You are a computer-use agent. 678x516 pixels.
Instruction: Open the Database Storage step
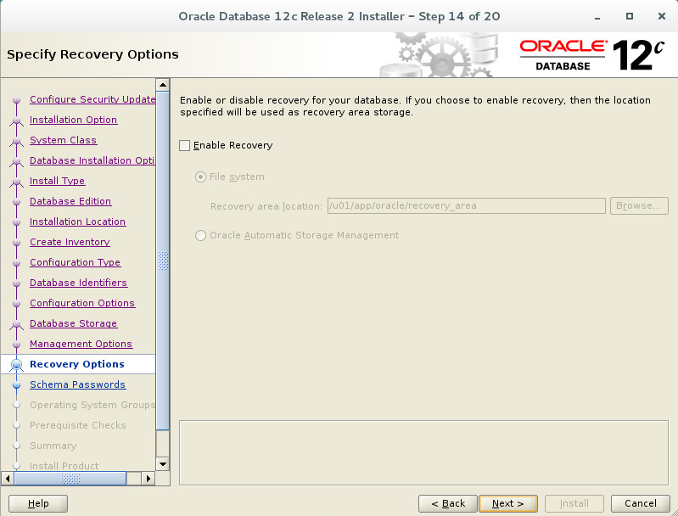(74, 323)
